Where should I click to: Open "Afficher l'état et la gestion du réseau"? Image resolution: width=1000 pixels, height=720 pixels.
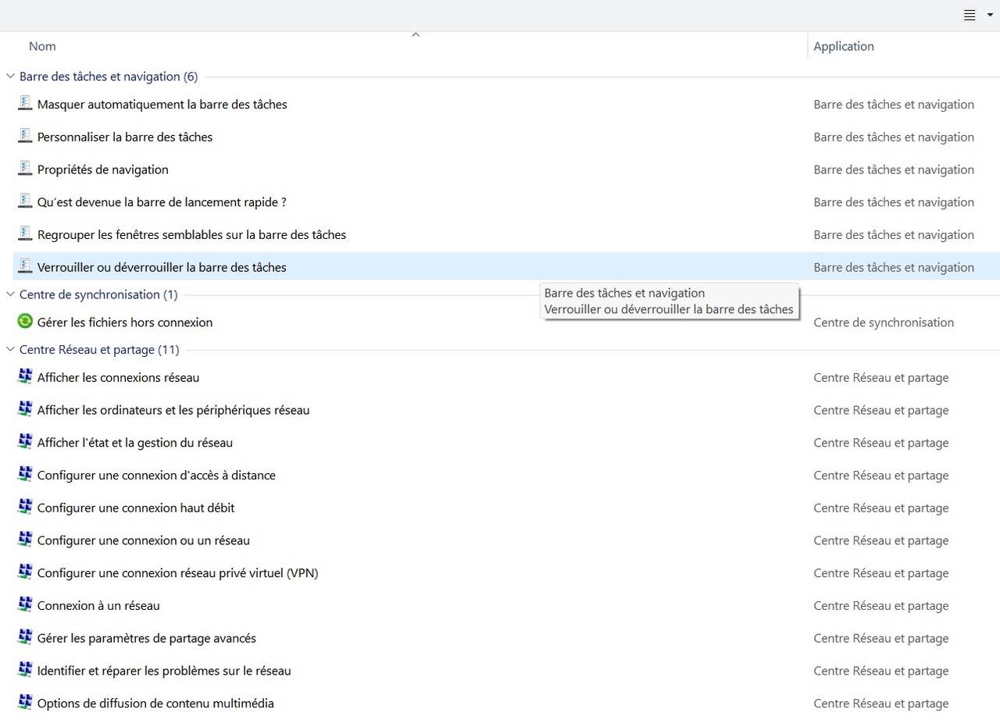coord(134,442)
